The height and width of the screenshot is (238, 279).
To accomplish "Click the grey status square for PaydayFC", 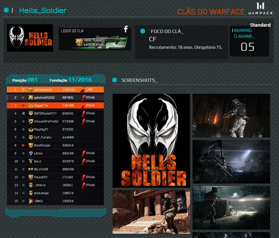I will pyautogui.click(x=23, y=129).
